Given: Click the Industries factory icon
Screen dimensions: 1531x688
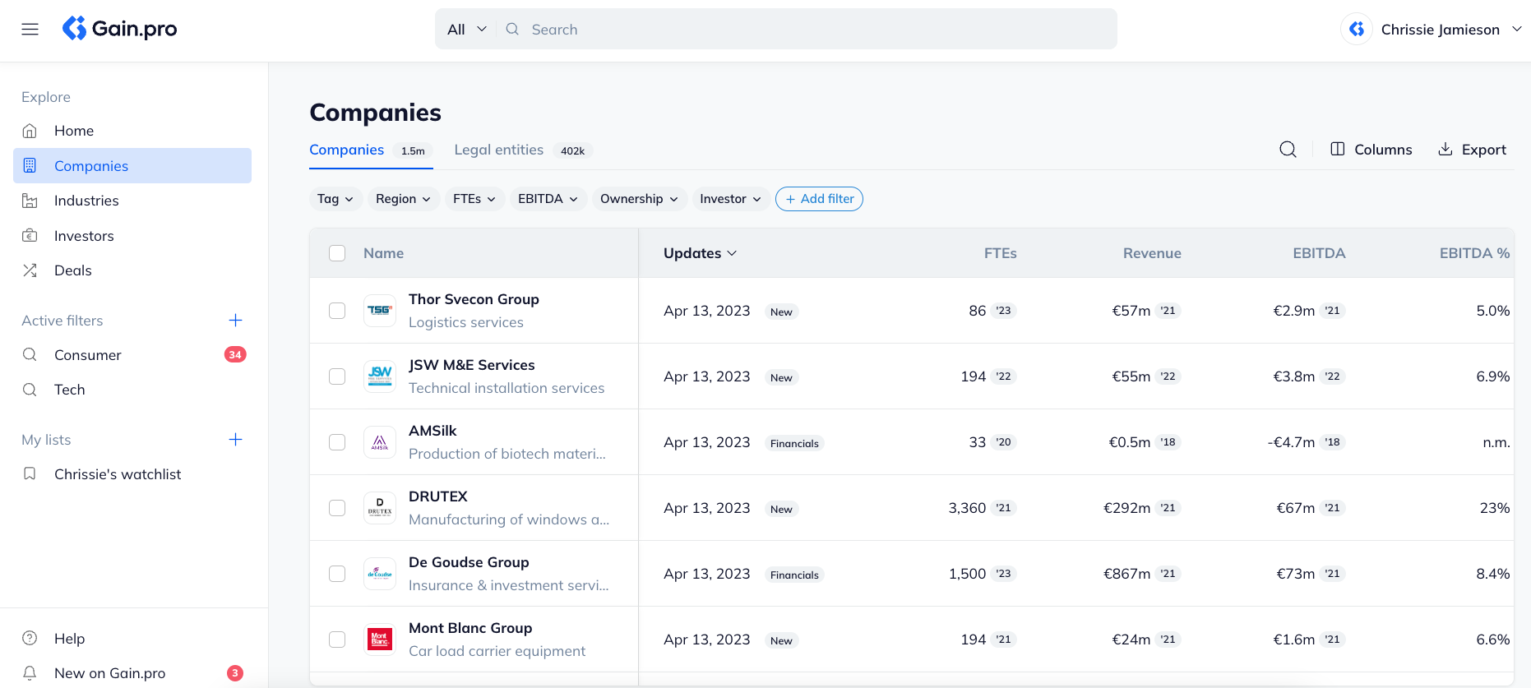Looking at the screenshot, I should tap(30, 201).
